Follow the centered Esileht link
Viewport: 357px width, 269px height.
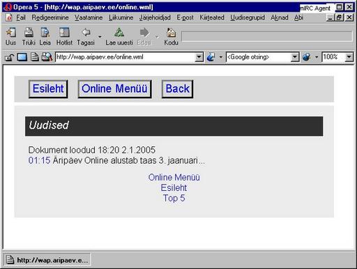(x=174, y=187)
